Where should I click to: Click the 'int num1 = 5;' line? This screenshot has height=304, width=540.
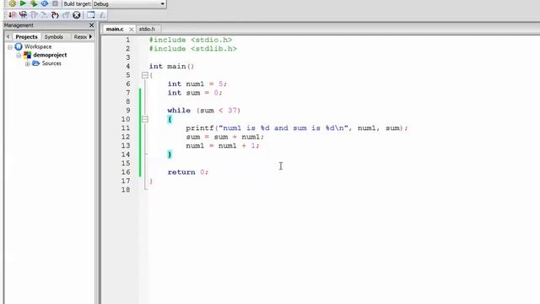tap(197, 84)
